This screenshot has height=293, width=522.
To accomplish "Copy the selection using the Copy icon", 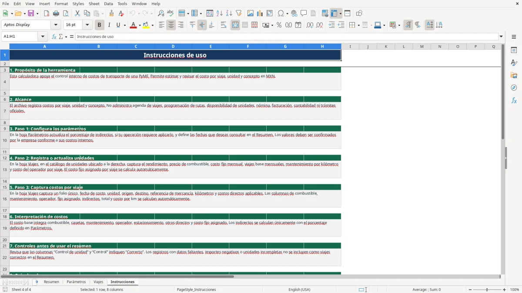I will click(87, 13).
